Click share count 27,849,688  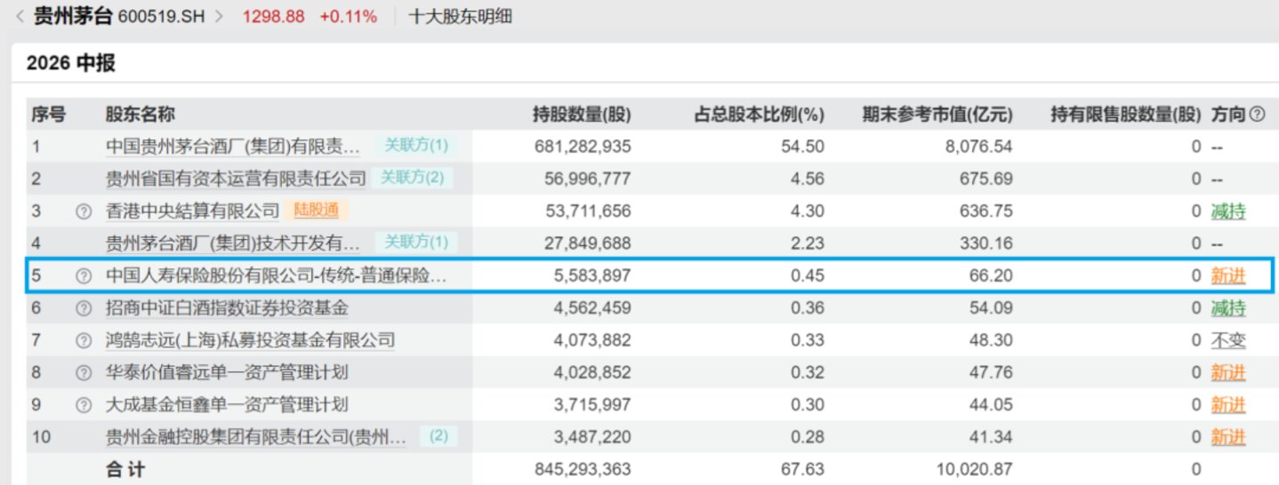(x=587, y=243)
